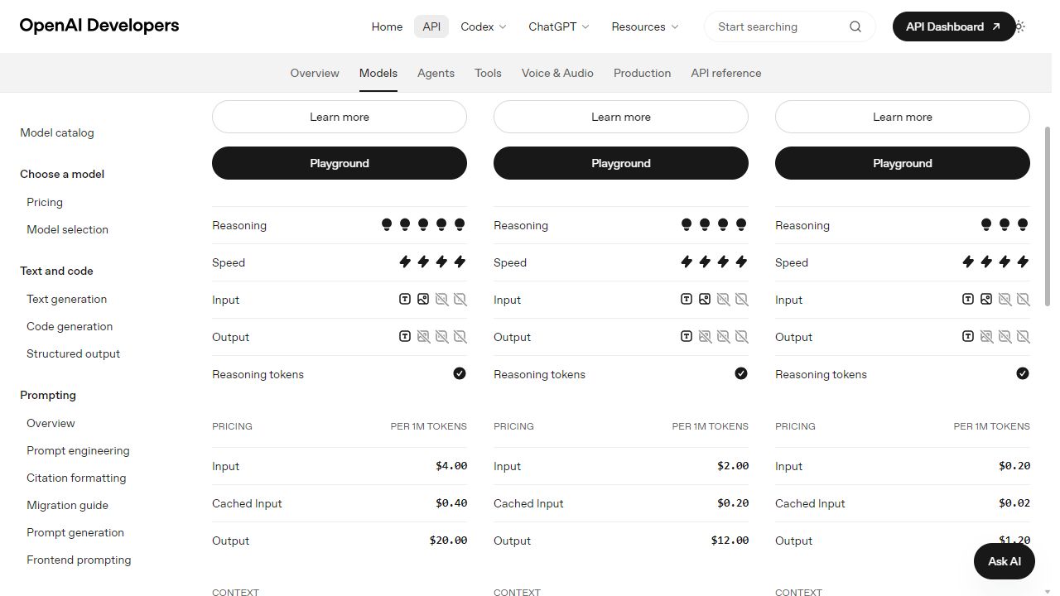Image resolution: width=1060 pixels, height=596 pixels.
Task: Open Playground for the $2.00 model
Action: coord(621,163)
